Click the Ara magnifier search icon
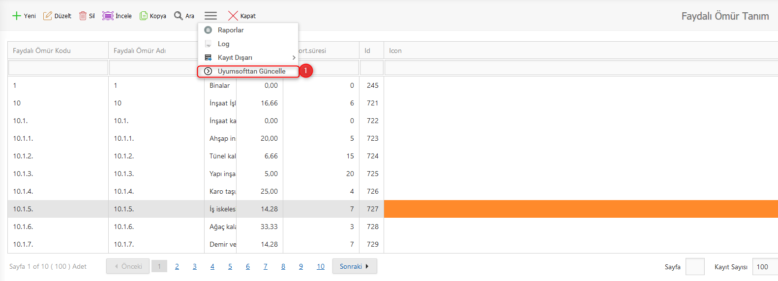The image size is (778, 281). point(179,16)
